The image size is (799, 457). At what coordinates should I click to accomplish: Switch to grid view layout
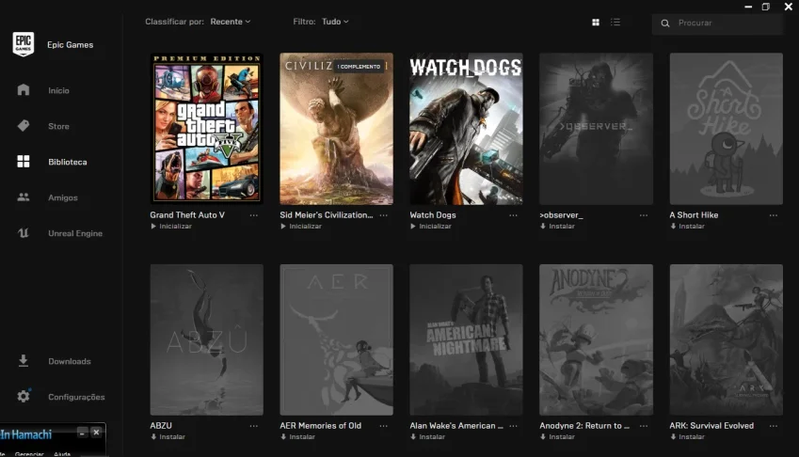click(x=596, y=23)
